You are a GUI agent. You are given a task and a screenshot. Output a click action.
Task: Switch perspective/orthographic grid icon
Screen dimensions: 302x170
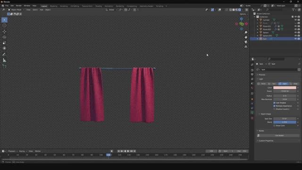click(246, 47)
